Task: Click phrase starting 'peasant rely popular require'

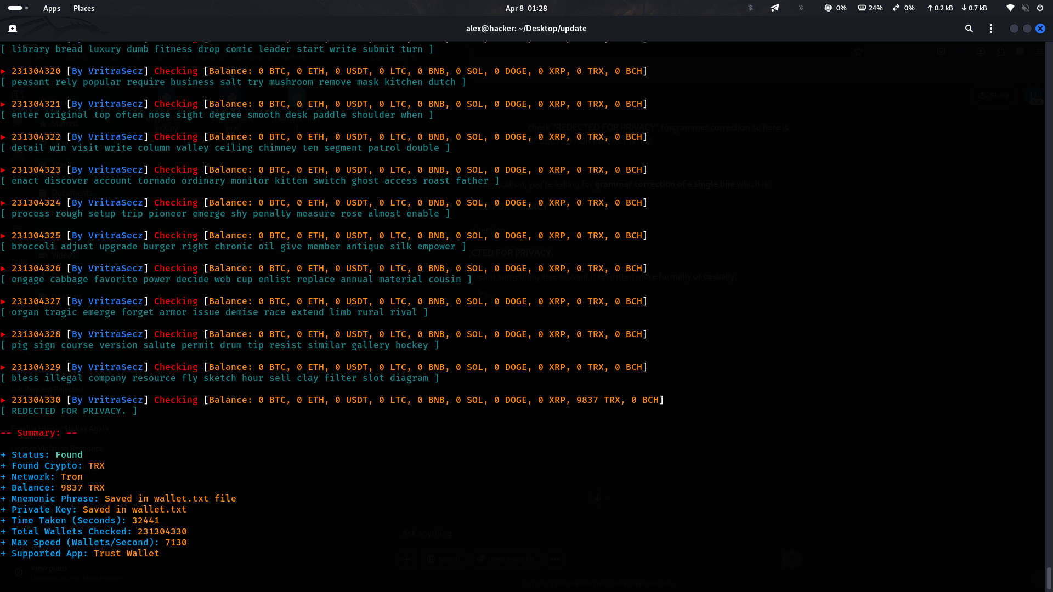Action: 234,82
